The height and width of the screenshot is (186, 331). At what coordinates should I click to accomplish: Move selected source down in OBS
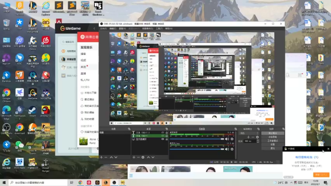[x=153, y=157]
